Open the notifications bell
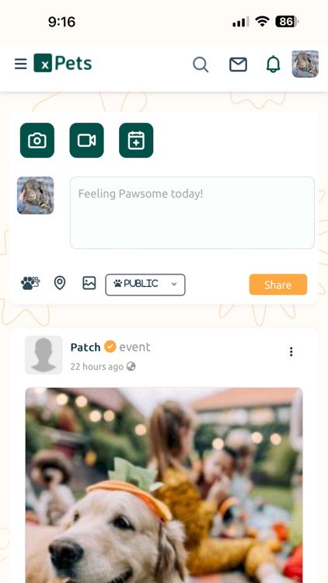 click(x=273, y=64)
